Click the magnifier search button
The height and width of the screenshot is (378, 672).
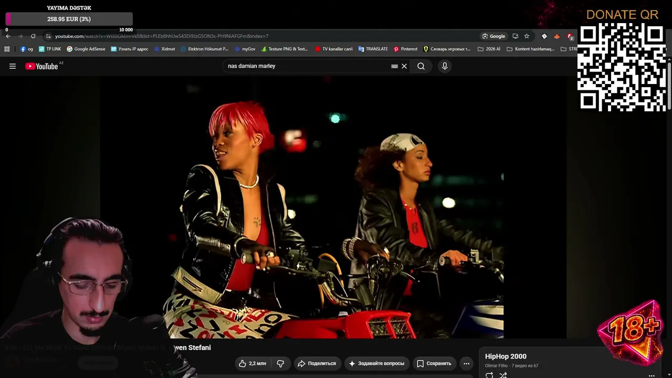coord(421,66)
